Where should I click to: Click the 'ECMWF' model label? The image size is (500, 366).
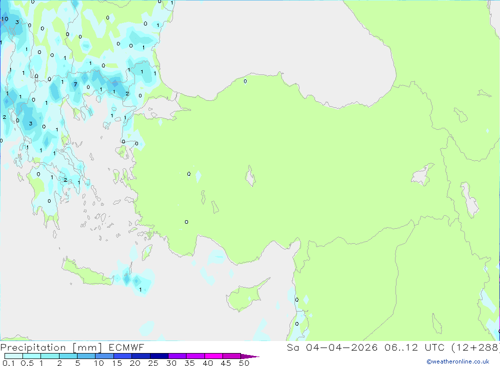126,348
